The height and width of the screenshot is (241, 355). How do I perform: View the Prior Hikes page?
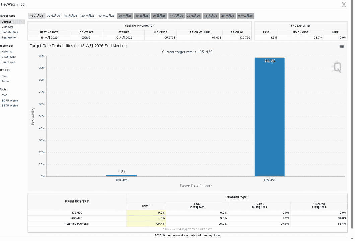(8, 62)
